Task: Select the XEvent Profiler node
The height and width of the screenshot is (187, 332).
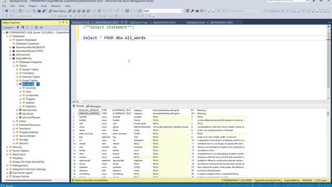Action: (x=21, y=177)
